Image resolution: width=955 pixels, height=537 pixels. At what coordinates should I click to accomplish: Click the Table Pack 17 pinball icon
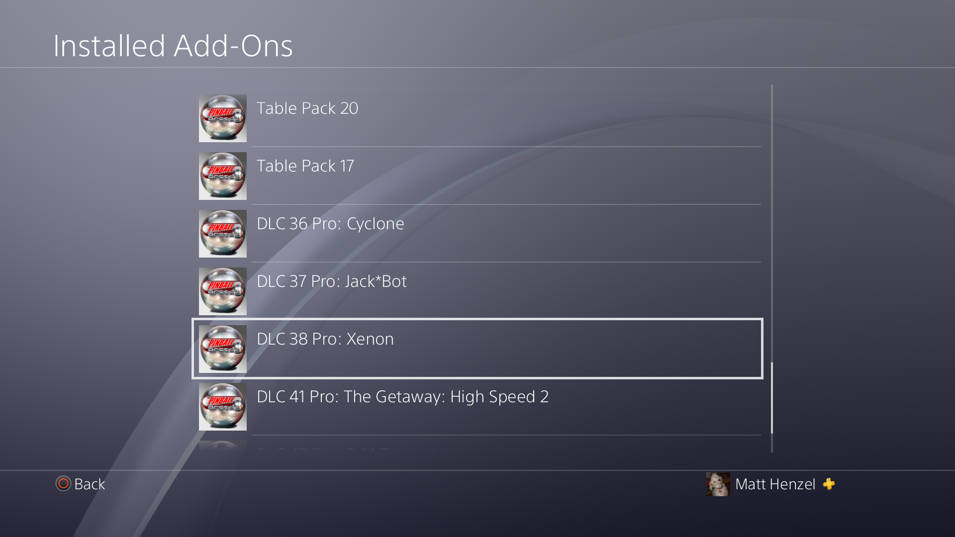tap(223, 176)
